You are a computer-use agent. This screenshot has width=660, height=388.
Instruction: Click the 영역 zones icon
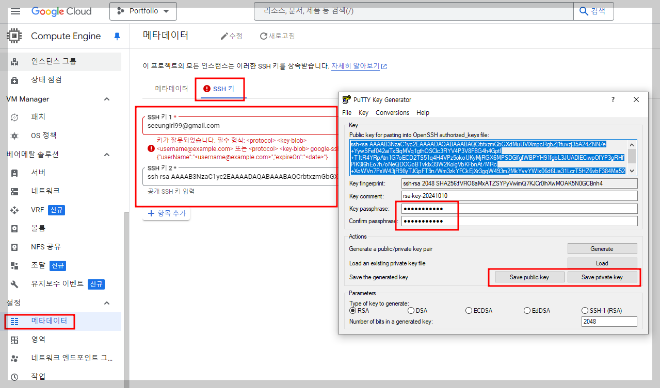point(14,340)
